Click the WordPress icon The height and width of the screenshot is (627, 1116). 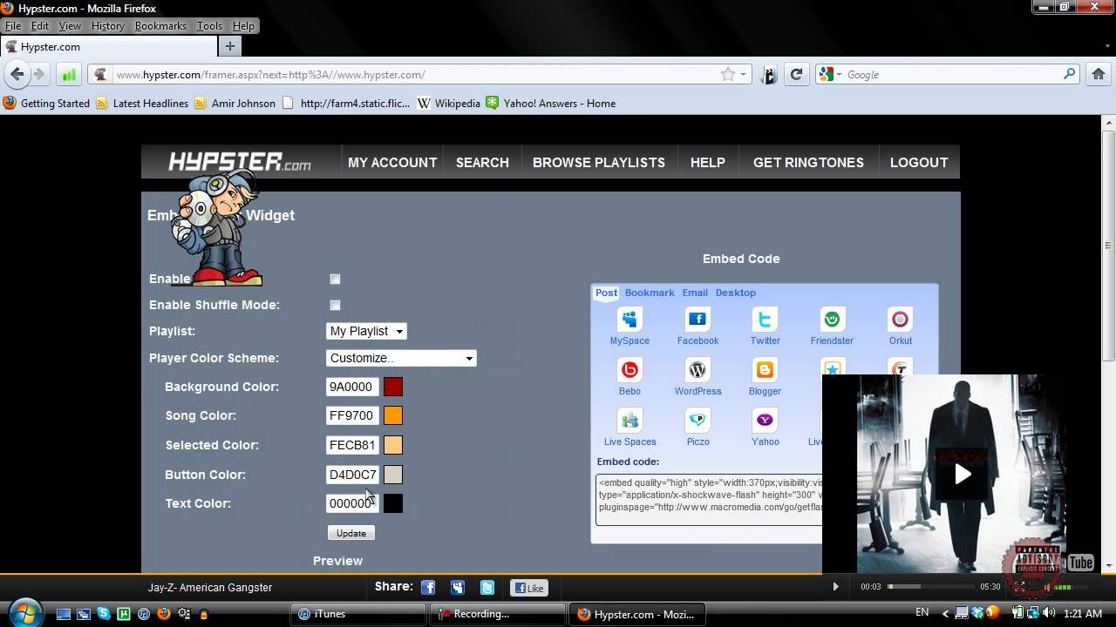pyautogui.click(x=697, y=370)
